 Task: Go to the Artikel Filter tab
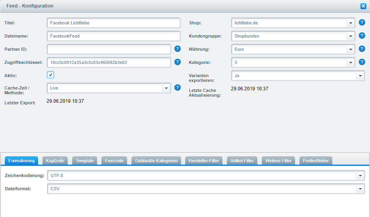242,161
